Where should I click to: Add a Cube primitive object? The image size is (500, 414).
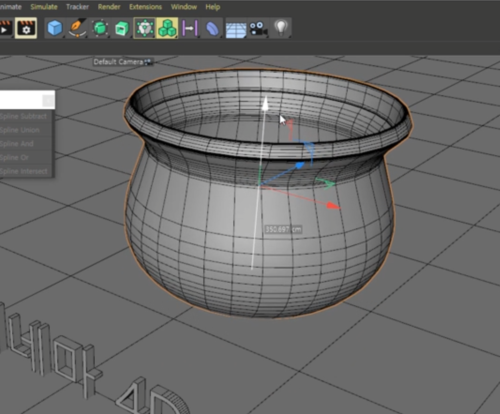pos(54,28)
